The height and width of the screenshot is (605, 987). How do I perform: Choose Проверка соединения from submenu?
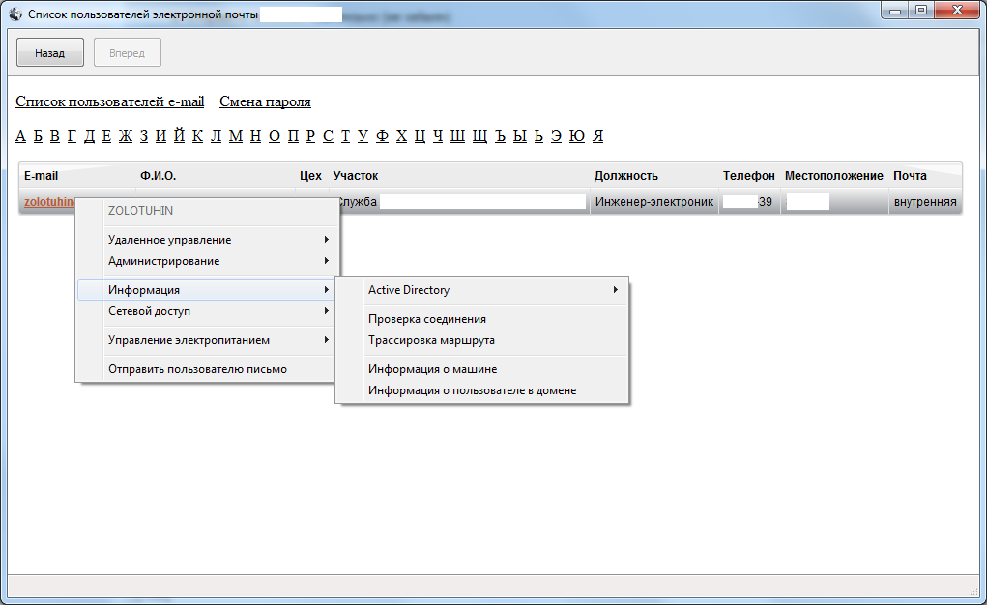coord(427,319)
